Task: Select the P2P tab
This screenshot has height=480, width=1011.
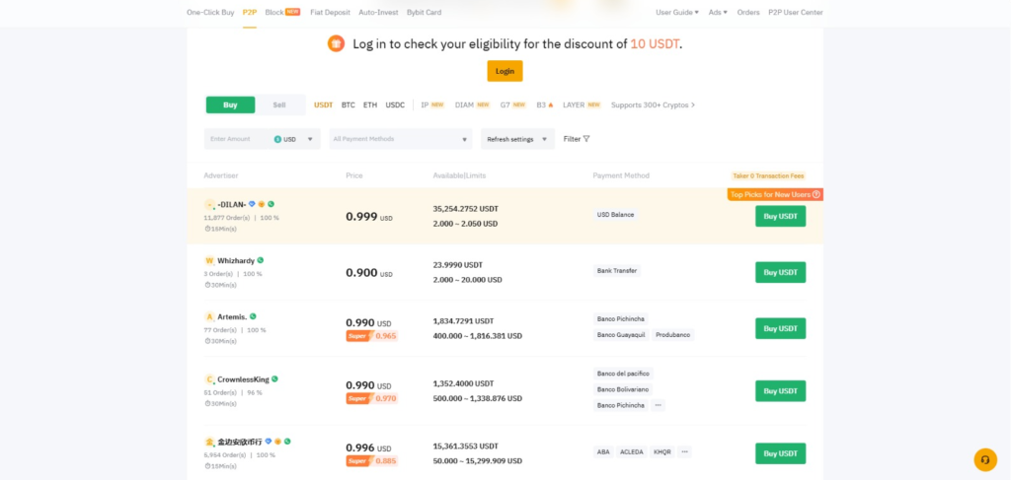Action: 250,12
